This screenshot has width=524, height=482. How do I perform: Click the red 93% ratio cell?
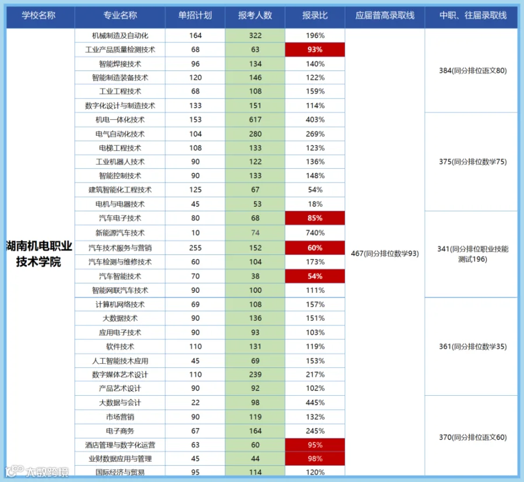tap(315, 49)
